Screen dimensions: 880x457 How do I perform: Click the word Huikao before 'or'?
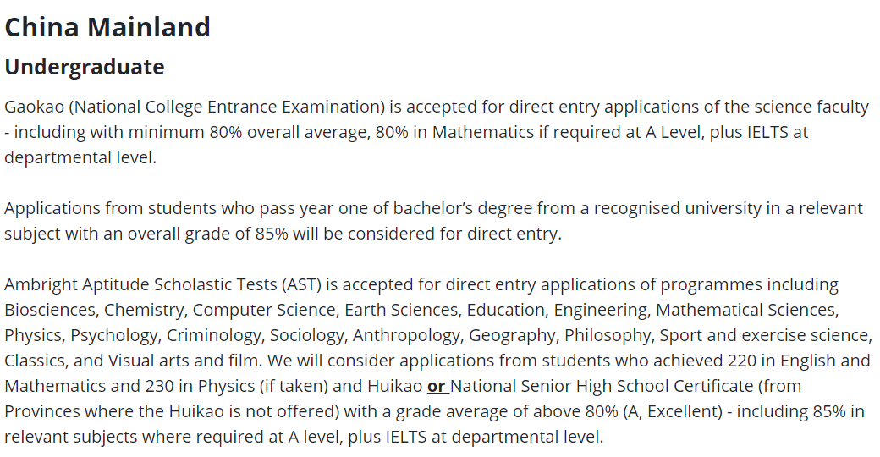tap(394, 386)
